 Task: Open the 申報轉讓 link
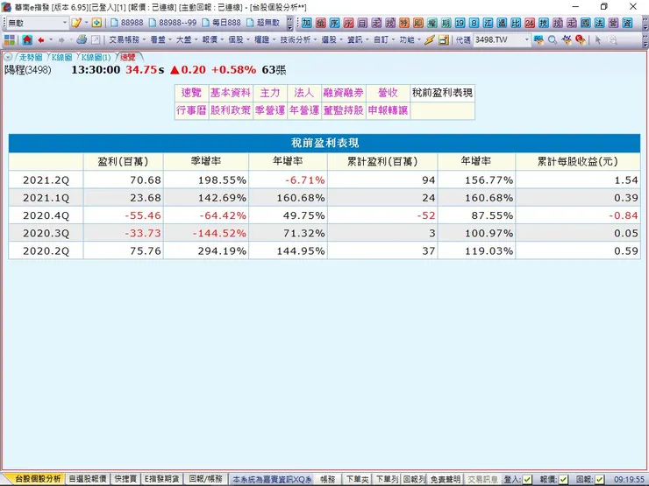[388, 110]
